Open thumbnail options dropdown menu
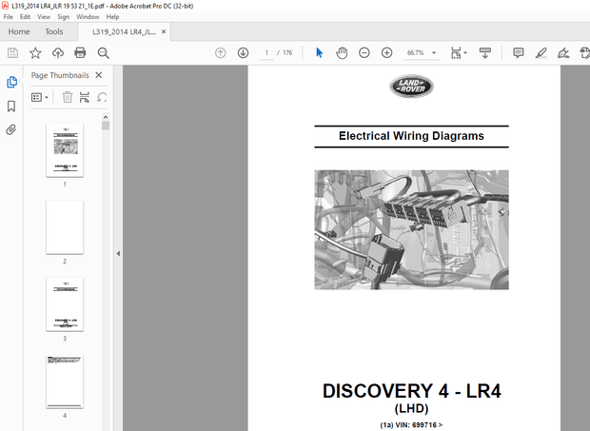Screen dimensions: 590x431 pos(40,97)
